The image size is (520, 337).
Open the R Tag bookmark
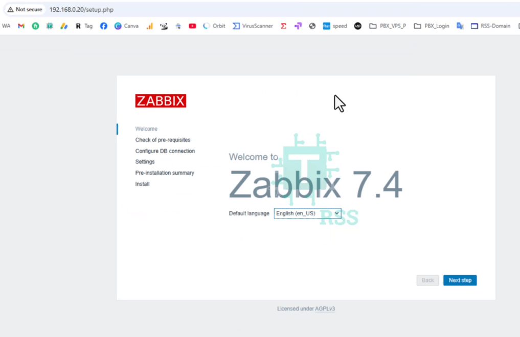84,26
